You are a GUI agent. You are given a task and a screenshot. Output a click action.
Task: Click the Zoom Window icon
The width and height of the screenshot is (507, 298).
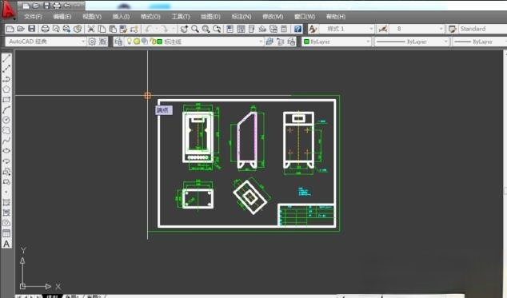point(206,29)
